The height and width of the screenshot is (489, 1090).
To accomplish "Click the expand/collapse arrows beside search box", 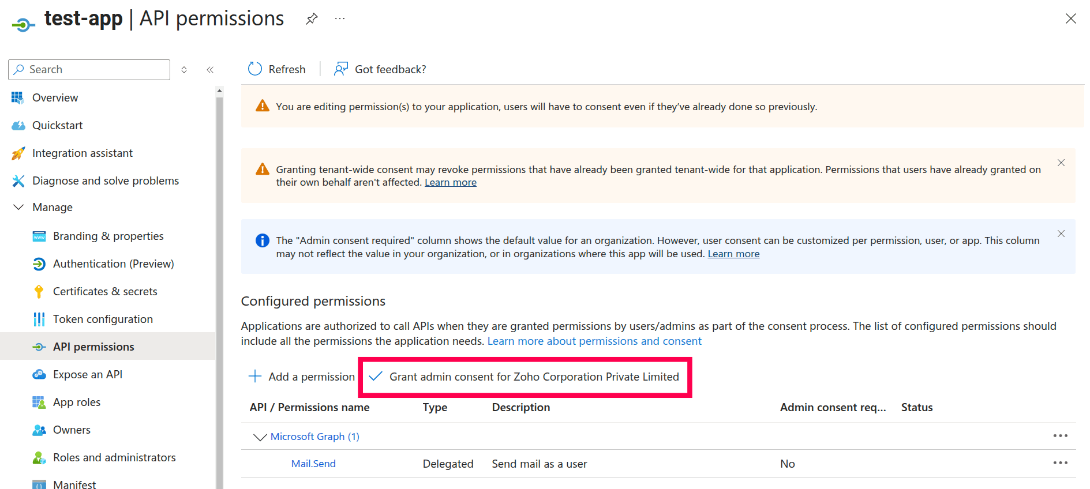I will point(184,70).
